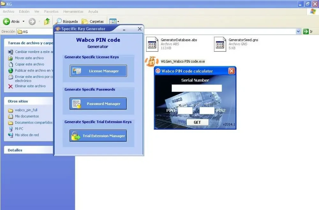
Task: Click the Mi PC computer icon
Action: [11, 129]
